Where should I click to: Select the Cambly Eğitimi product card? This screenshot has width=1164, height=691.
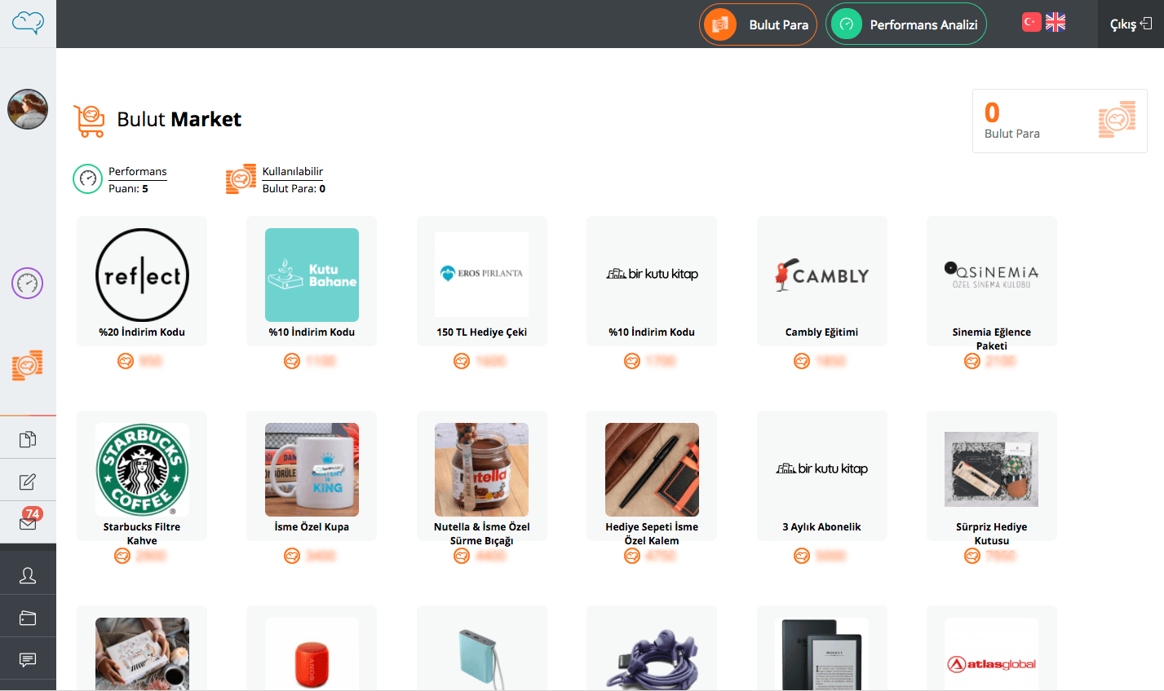point(822,281)
